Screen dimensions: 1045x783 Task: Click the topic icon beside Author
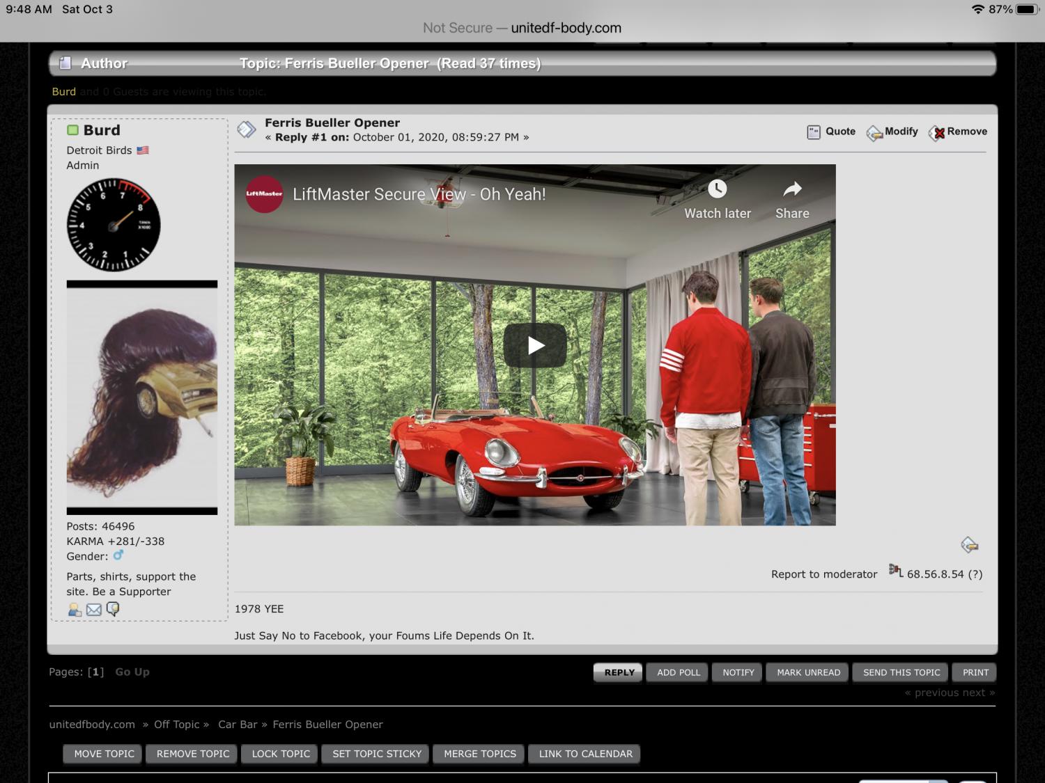coord(65,63)
